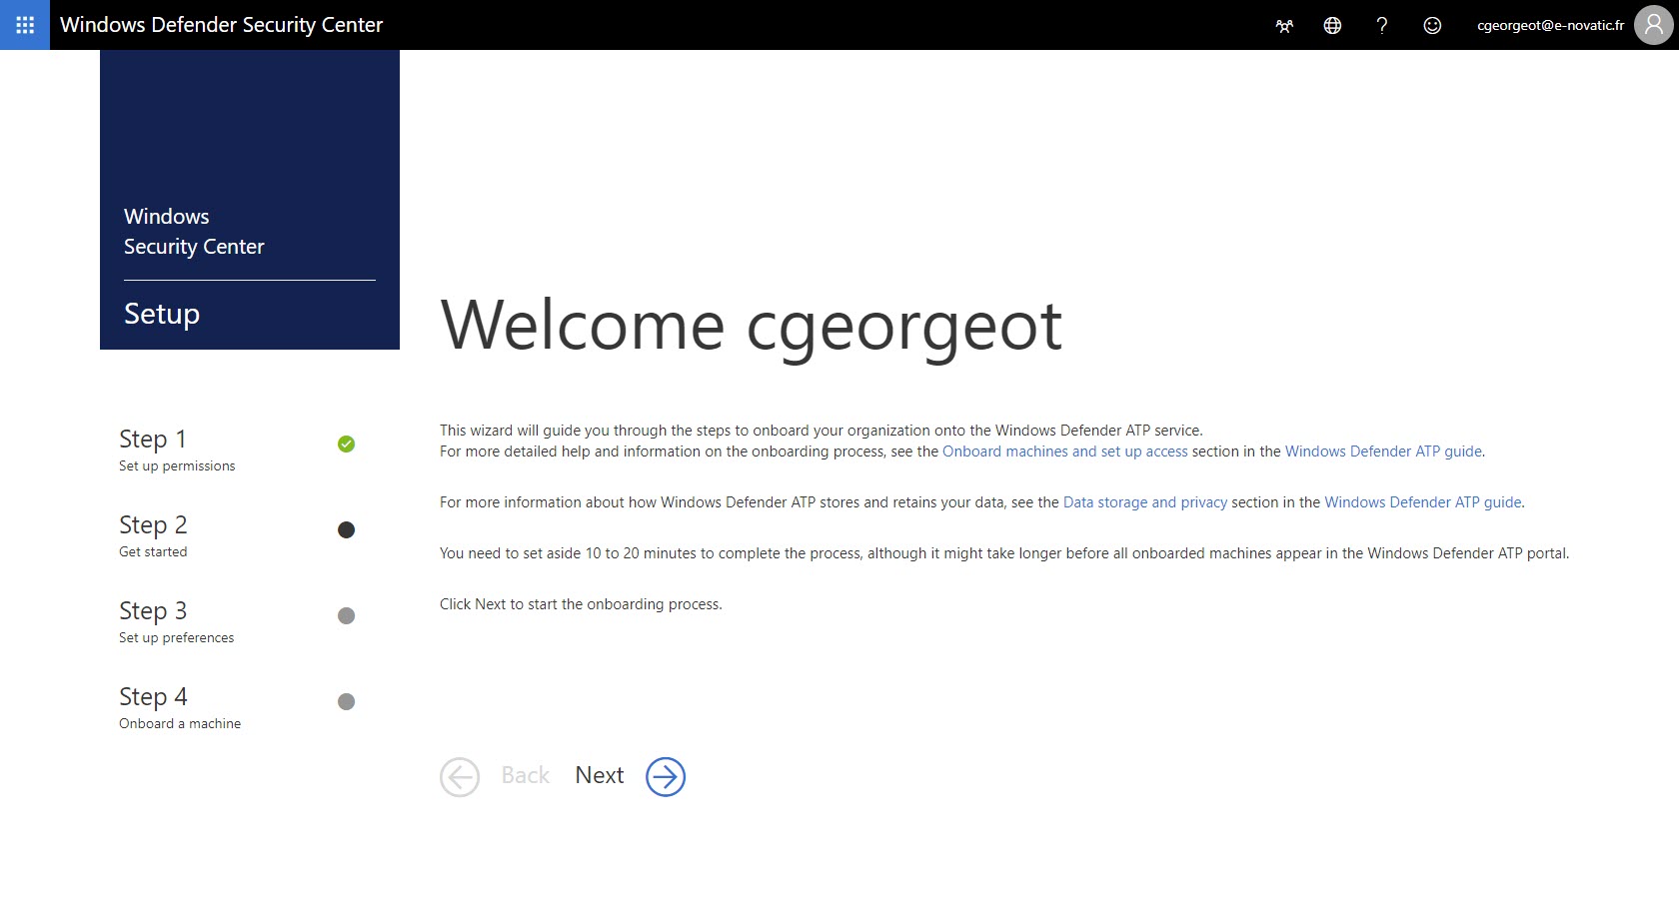Open the app launcher grid icon
Image resolution: width=1679 pixels, height=907 pixels.
tap(25, 25)
